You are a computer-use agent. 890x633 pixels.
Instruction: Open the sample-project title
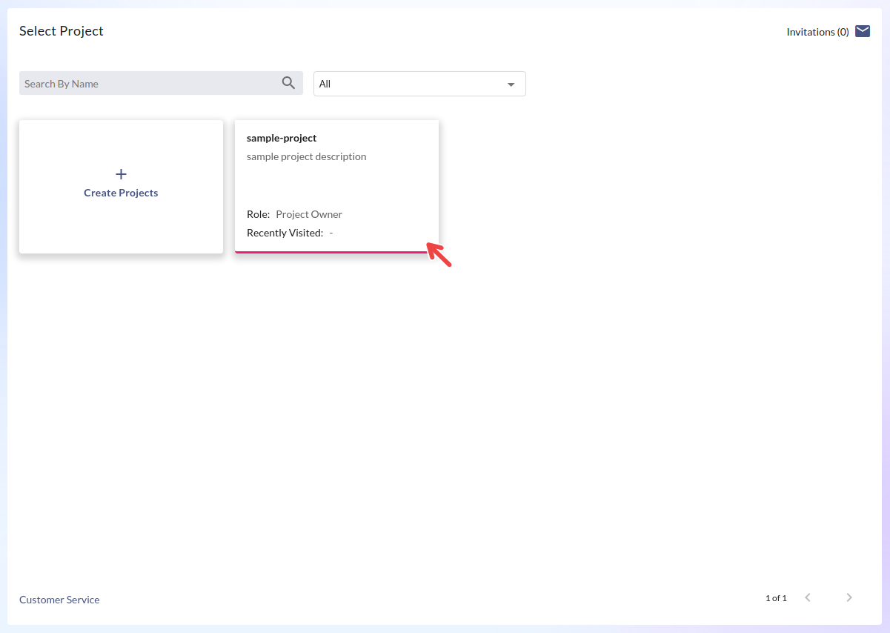pyautogui.click(x=282, y=138)
